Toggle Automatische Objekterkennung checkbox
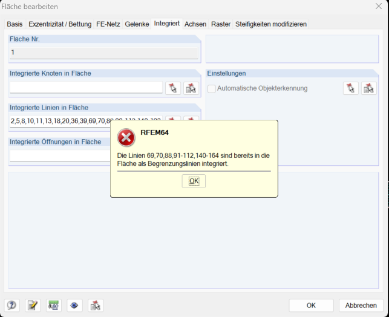 pyautogui.click(x=212, y=88)
